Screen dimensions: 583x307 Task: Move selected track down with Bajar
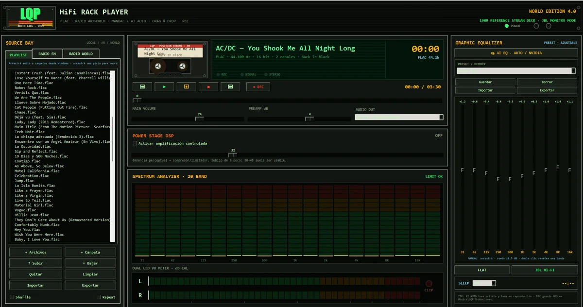(x=90, y=263)
